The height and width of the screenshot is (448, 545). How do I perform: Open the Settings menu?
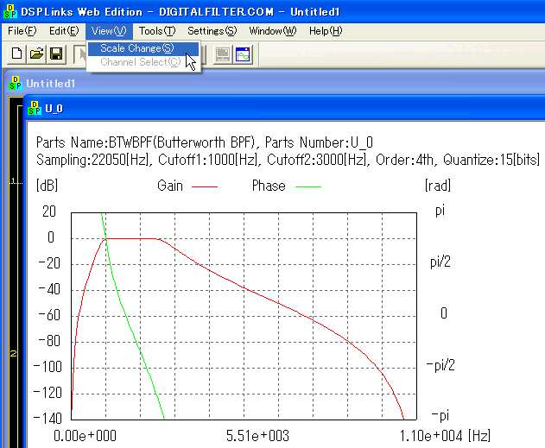click(212, 31)
